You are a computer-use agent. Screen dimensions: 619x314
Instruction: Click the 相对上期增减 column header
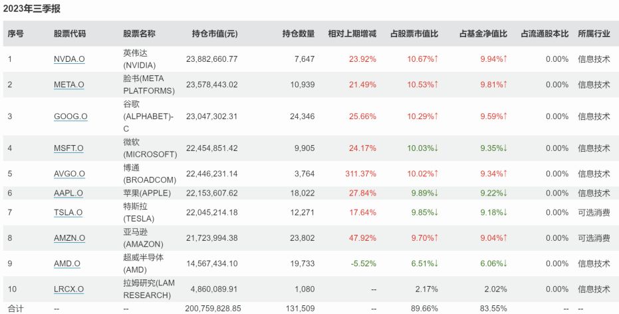[x=352, y=33]
